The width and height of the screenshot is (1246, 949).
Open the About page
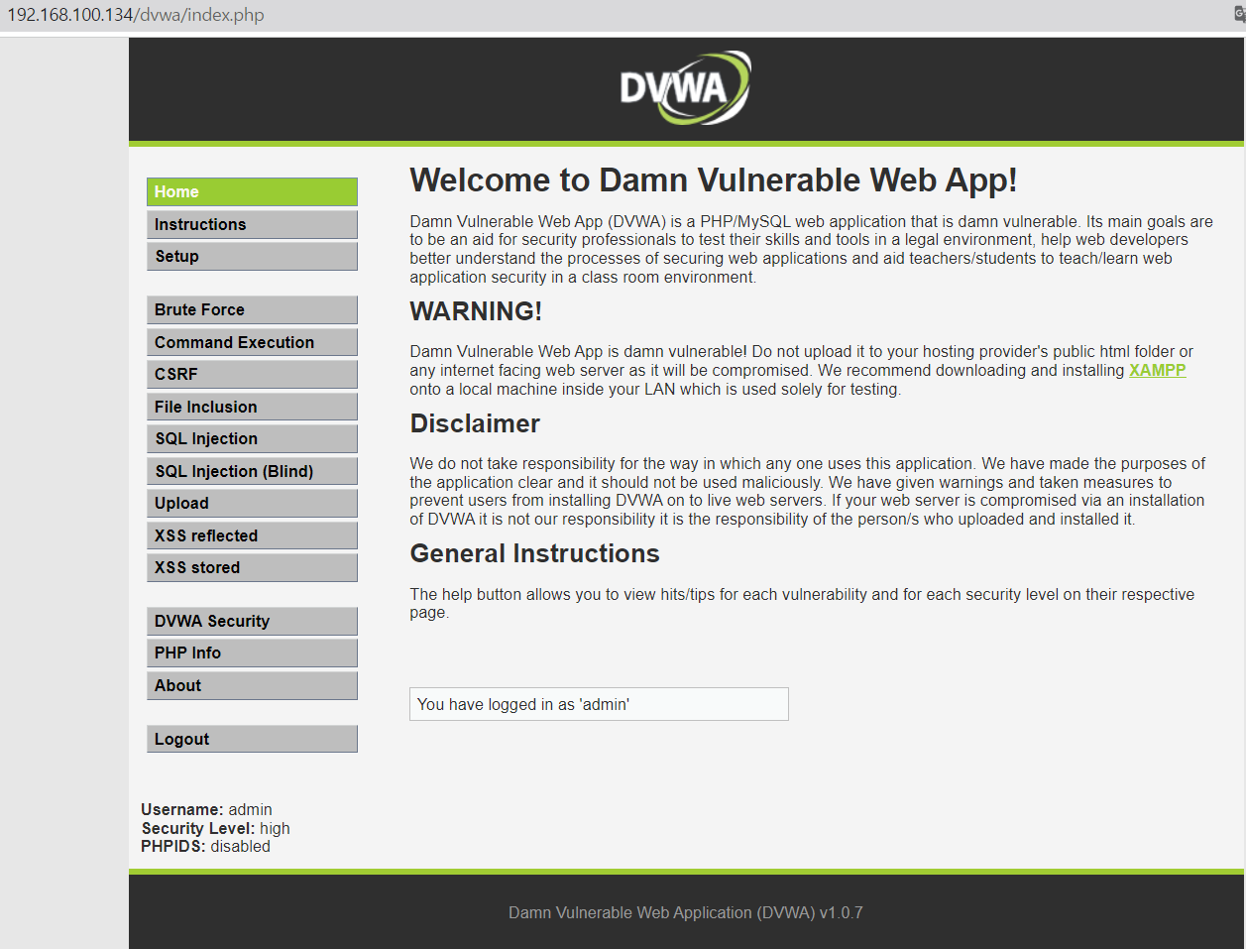tap(252, 685)
